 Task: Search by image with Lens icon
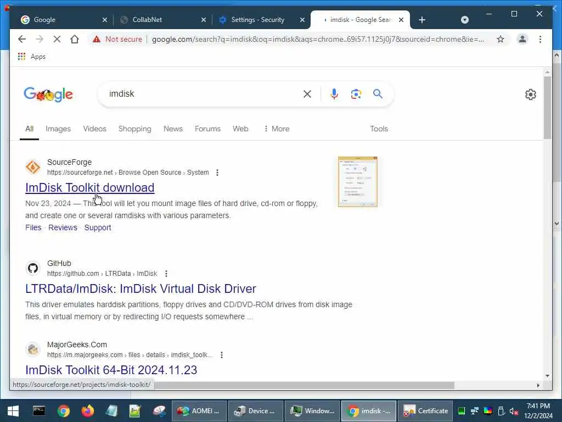(x=356, y=94)
